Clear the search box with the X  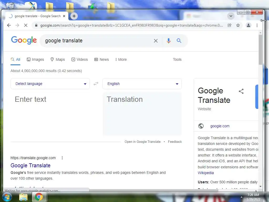pos(156,41)
